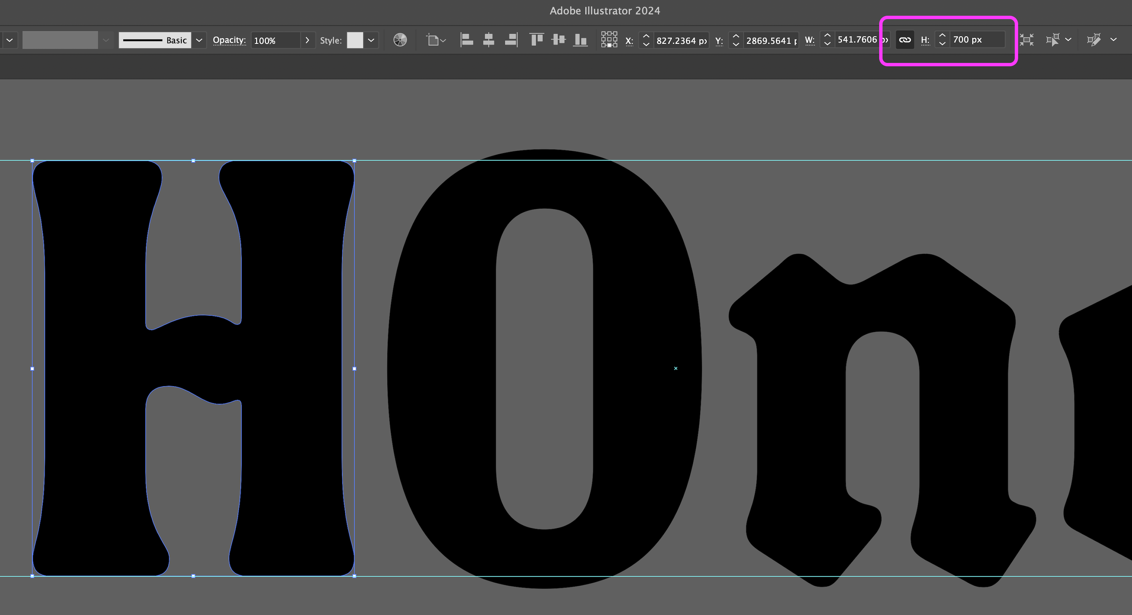Click the Adobe Illustrator 2024 title text
The image size is (1132, 615).
[605, 10]
